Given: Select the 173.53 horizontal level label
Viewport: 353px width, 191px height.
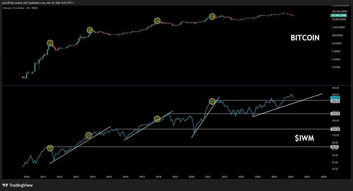Looking at the screenshot, I should click(336, 113).
